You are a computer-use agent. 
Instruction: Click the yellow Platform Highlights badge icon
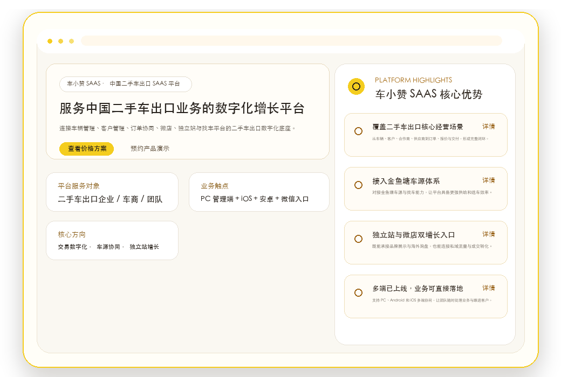point(357,87)
